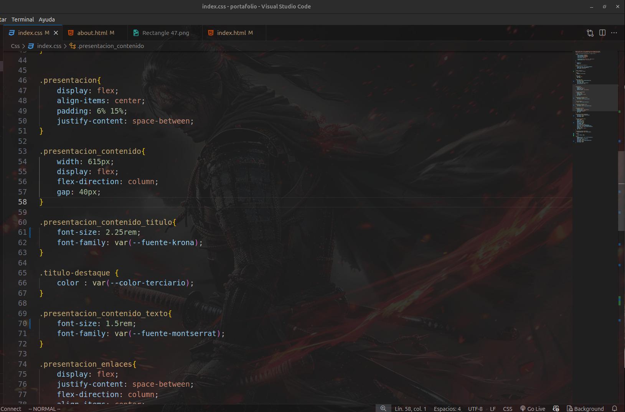The image size is (625, 412).
Task: Click the image icon on Rectangle 47.png tab
Action: pos(136,33)
